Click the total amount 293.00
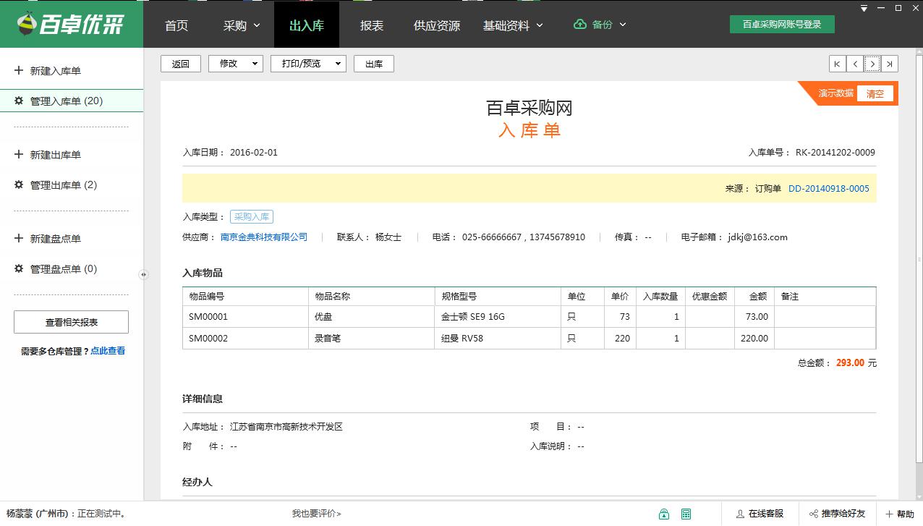This screenshot has width=923, height=526. point(850,363)
